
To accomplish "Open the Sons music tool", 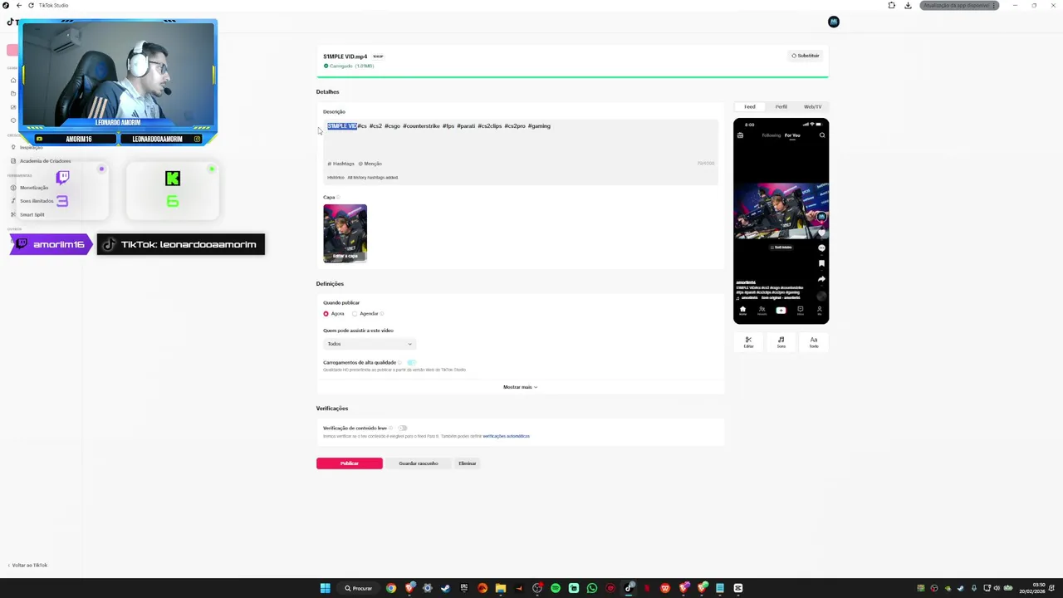I will [x=781, y=341].
